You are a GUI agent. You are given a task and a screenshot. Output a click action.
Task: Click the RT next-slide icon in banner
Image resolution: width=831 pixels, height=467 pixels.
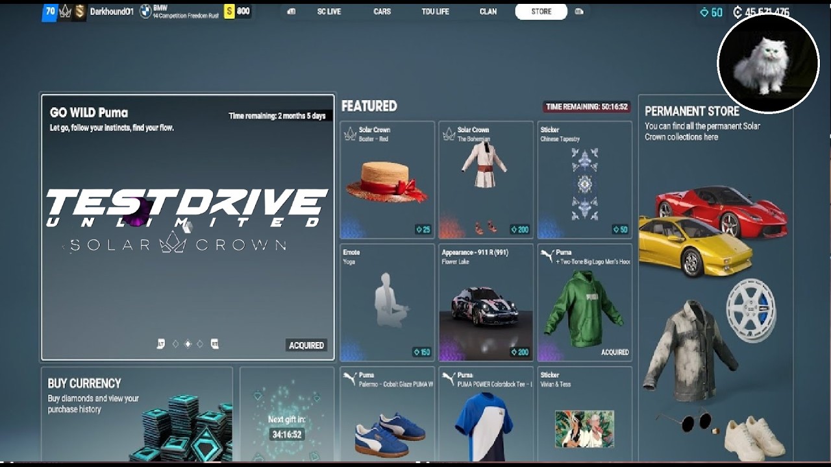coord(215,344)
